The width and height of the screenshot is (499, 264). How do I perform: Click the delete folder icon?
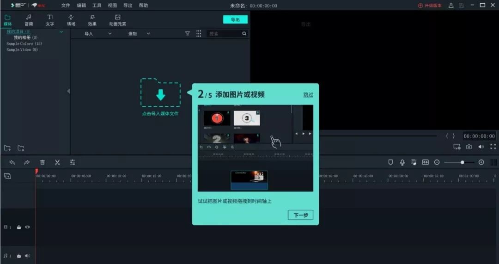pyautogui.click(x=21, y=148)
